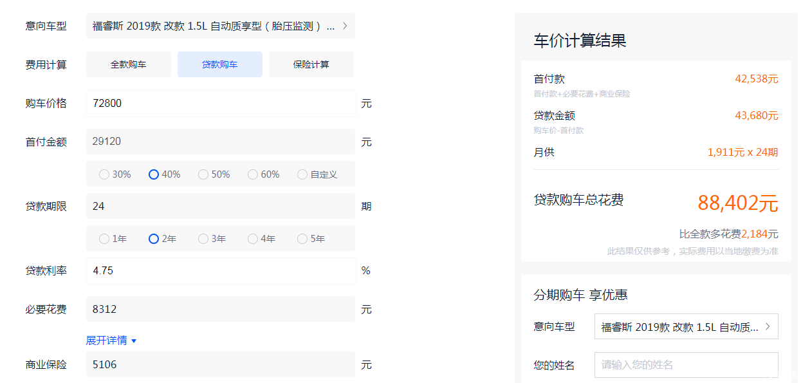Viewport: 801px width, 383px height.
Task: Select 50% down payment ratio
Action: [203, 174]
